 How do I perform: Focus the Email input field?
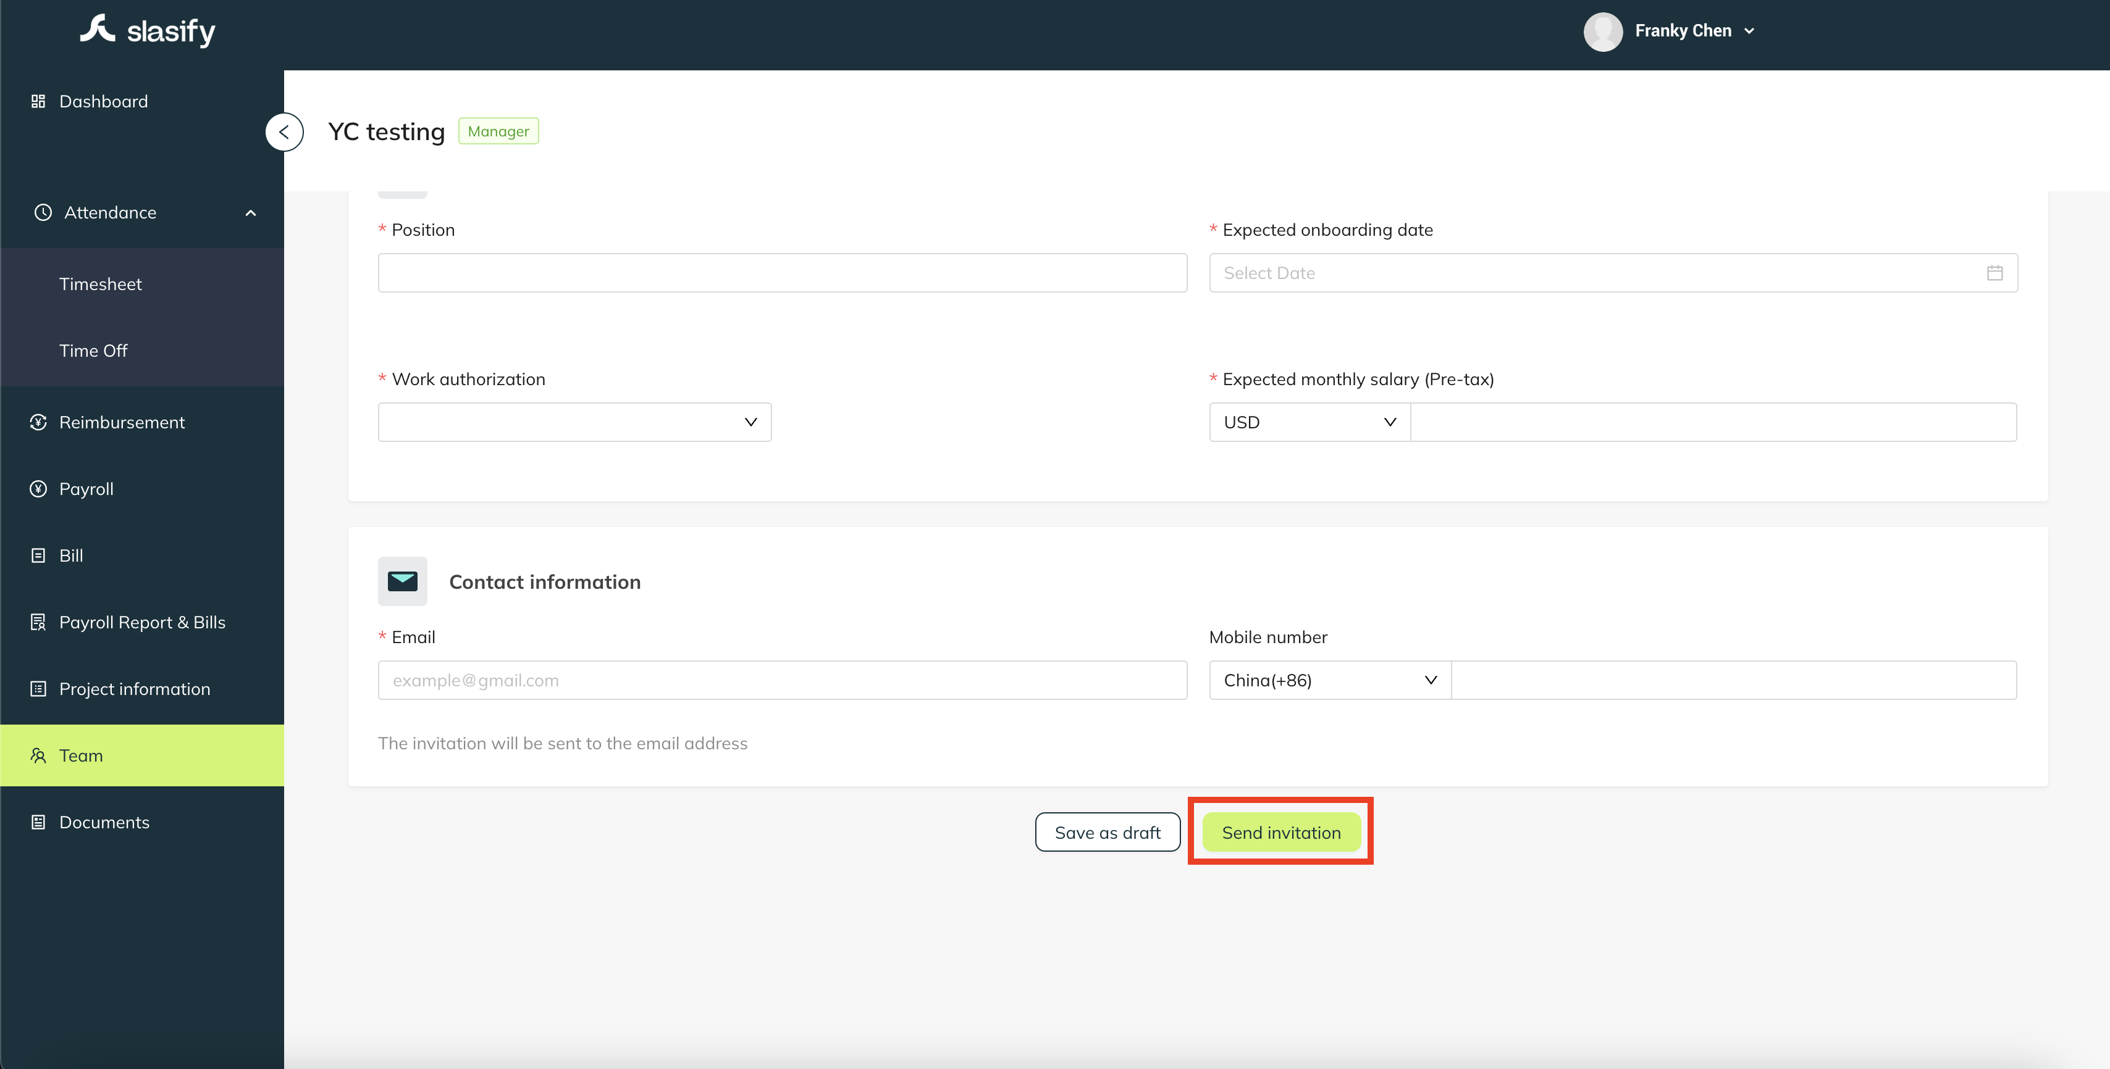782,680
